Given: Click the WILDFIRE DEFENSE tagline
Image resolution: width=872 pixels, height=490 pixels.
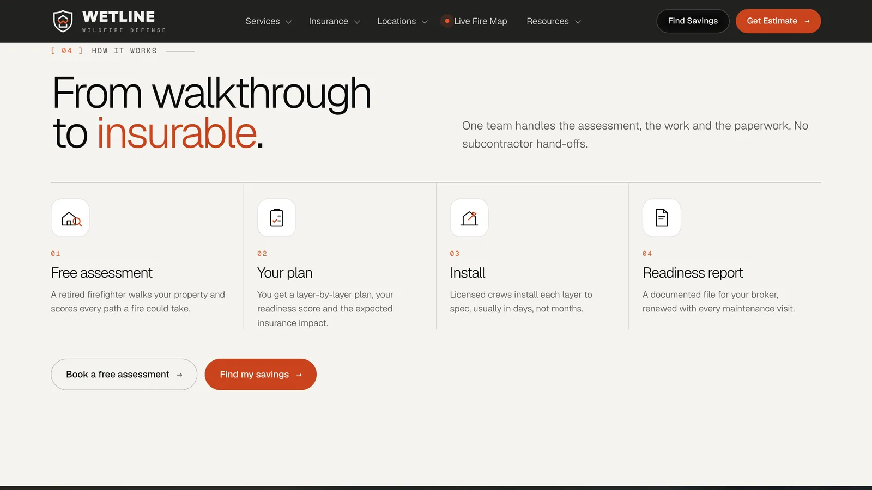Looking at the screenshot, I should click(124, 30).
